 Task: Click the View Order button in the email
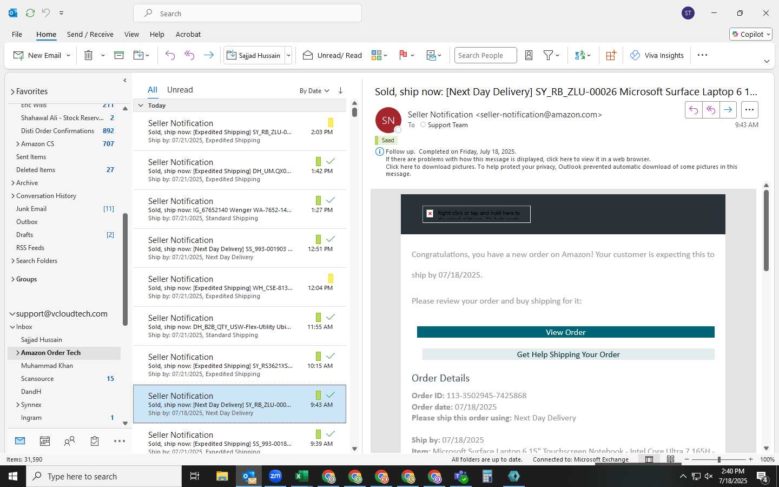(565, 332)
